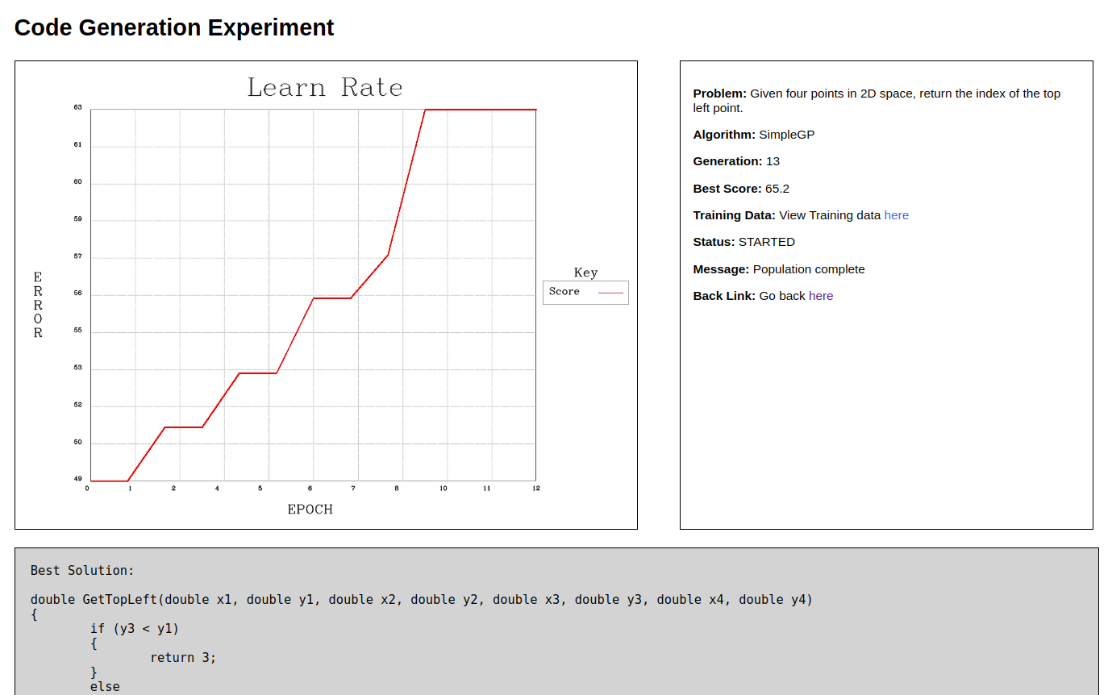Click the 'Status: STARTED' line
1112x695 pixels.
tap(744, 242)
